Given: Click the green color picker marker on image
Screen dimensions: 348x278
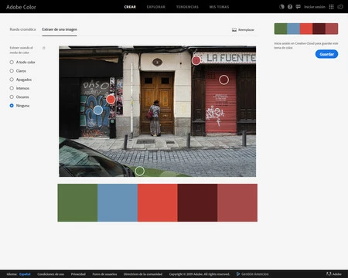Looking at the screenshot, I should [x=139, y=171].
